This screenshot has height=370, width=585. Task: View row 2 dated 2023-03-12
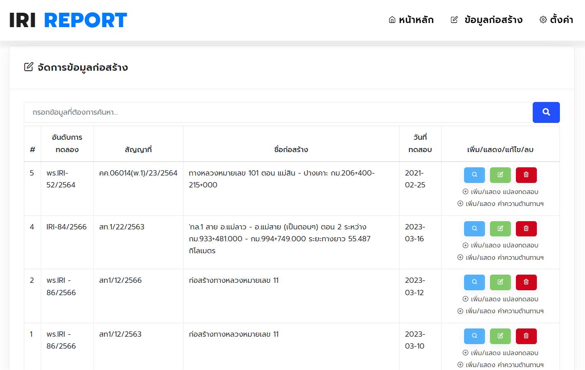point(474,282)
